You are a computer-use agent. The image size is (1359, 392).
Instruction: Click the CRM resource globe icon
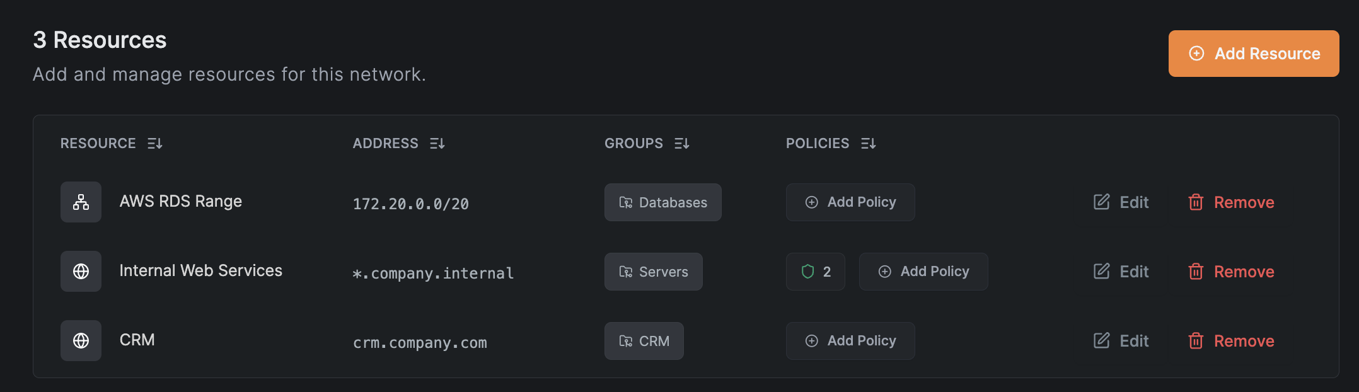[81, 341]
